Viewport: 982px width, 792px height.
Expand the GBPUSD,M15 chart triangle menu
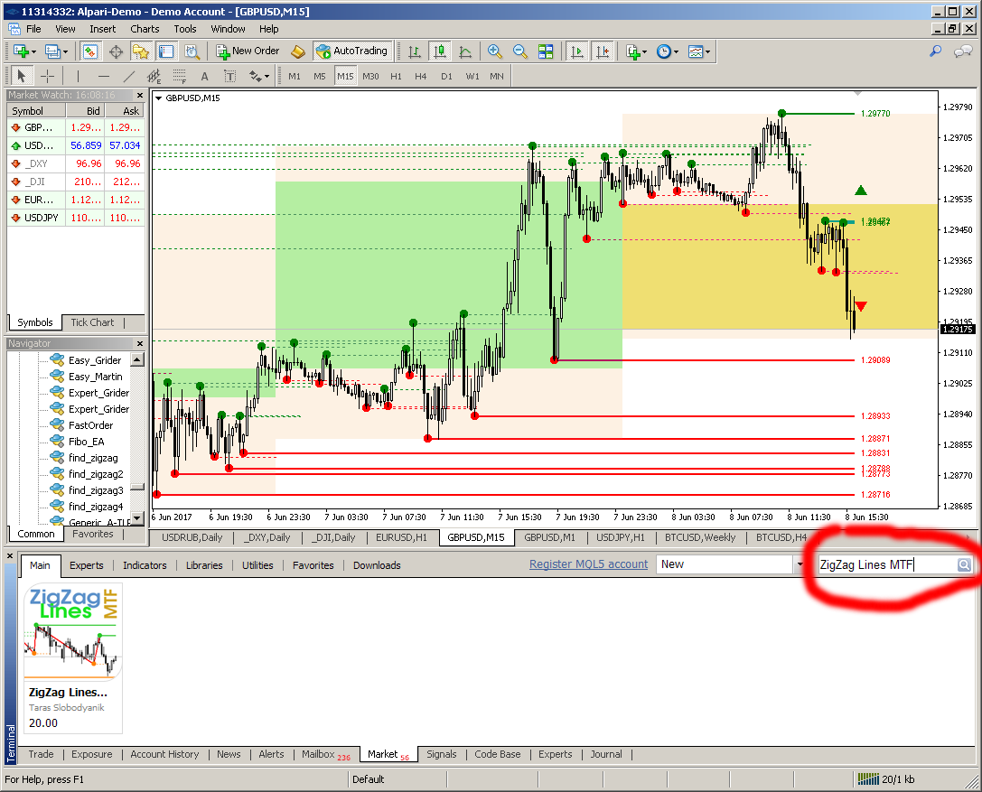(158, 98)
